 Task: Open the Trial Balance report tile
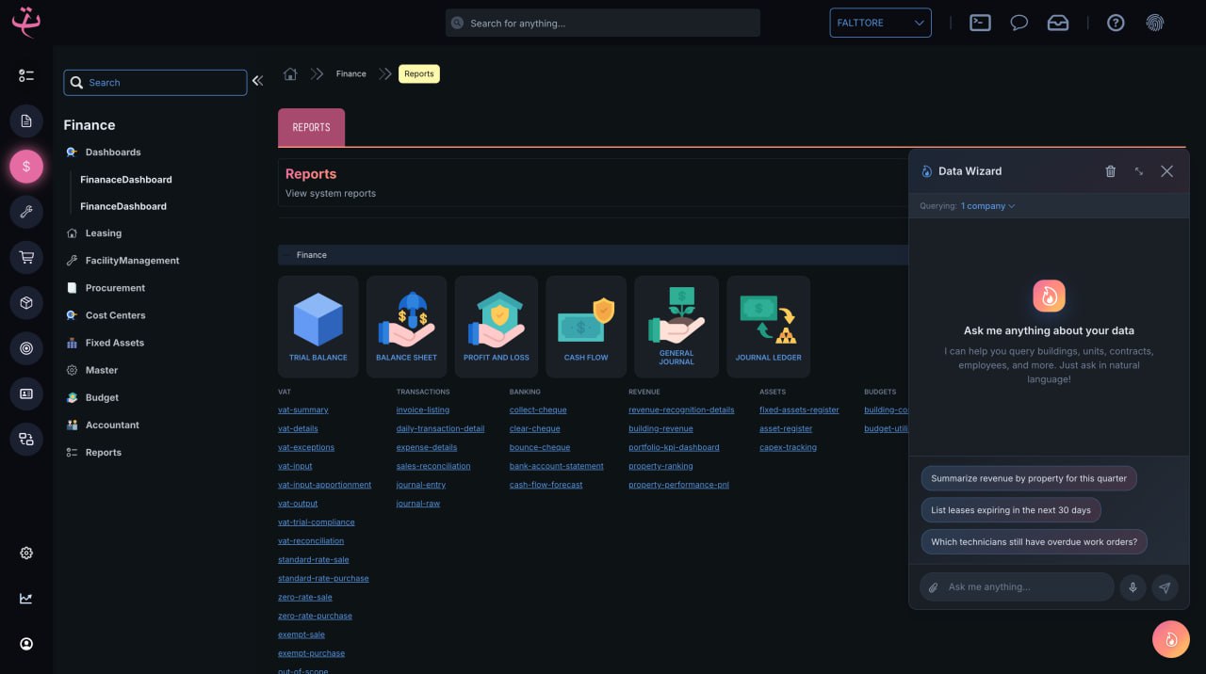(318, 326)
